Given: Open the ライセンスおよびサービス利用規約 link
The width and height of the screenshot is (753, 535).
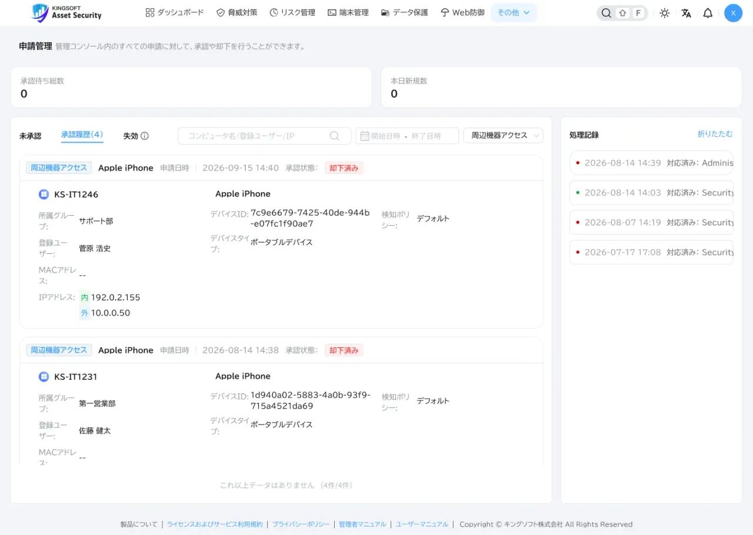Looking at the screenshot, I should coord(215,524).
